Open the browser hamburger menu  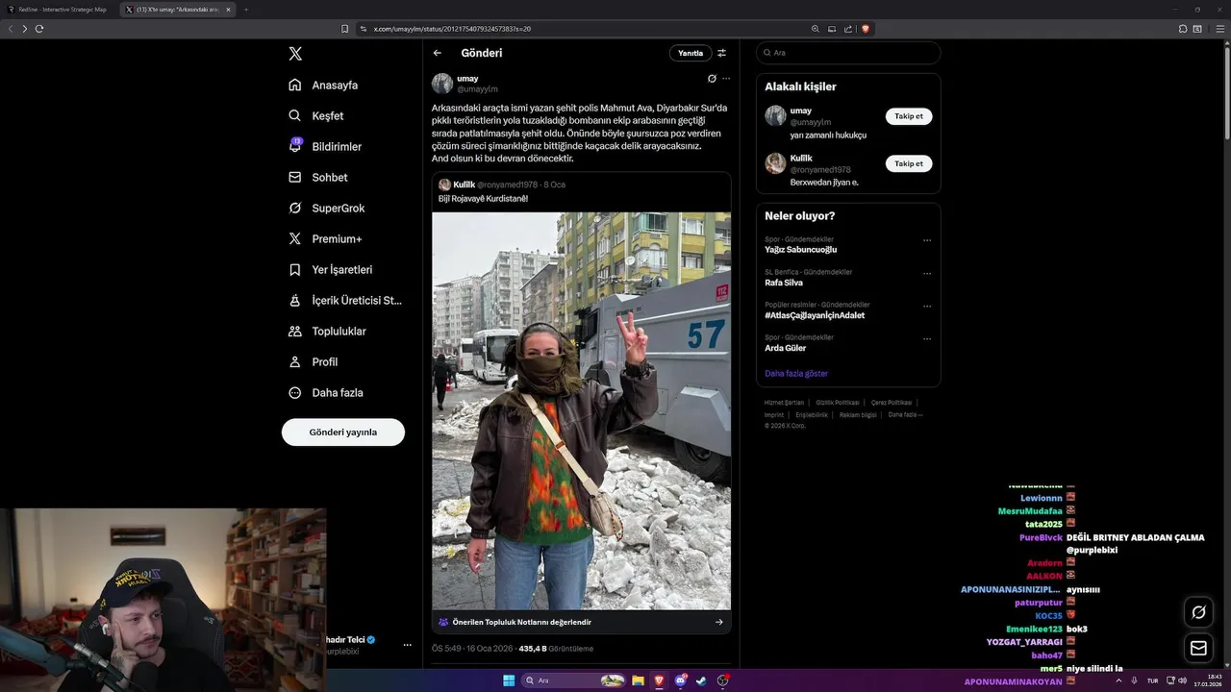pos(1219,29)
